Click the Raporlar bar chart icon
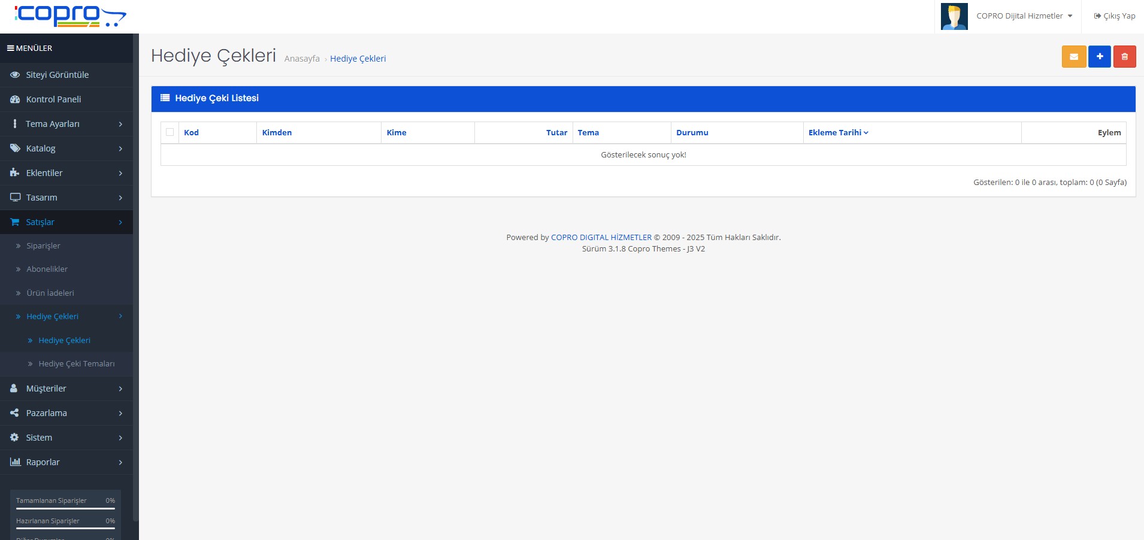 coord(15,462)
